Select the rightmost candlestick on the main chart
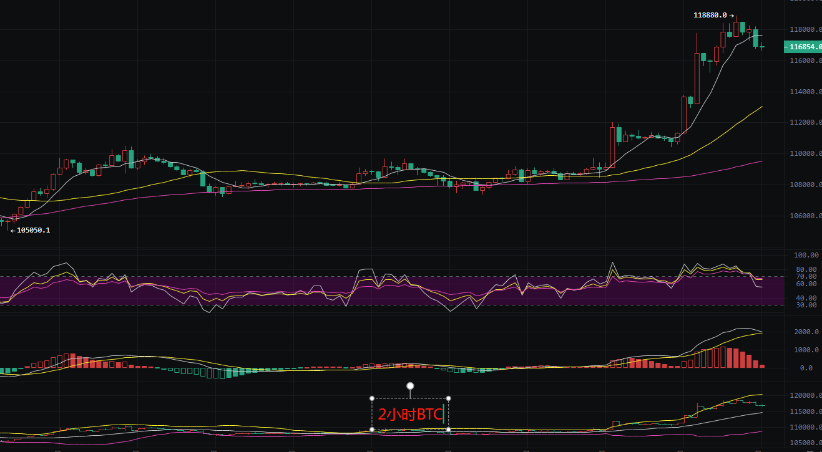Viewport: 822px width, 452px height. 762,47
